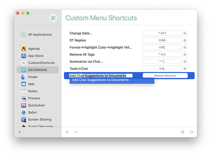Add a new menu shortcut entry
The width and height of the screenshot is (211, 156).
click(x=67, y=132)
